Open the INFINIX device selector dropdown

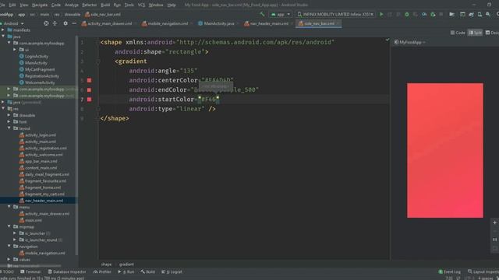tap(335, 14)
